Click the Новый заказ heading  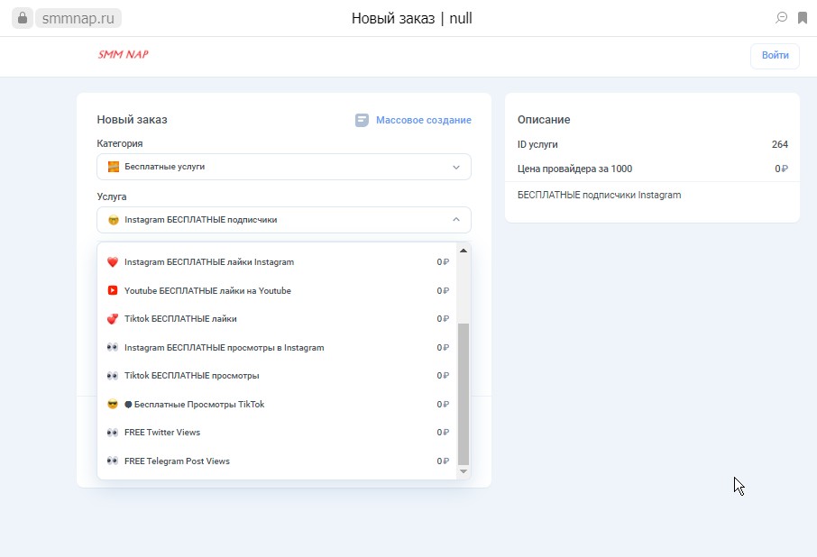(x=132, y=120)
